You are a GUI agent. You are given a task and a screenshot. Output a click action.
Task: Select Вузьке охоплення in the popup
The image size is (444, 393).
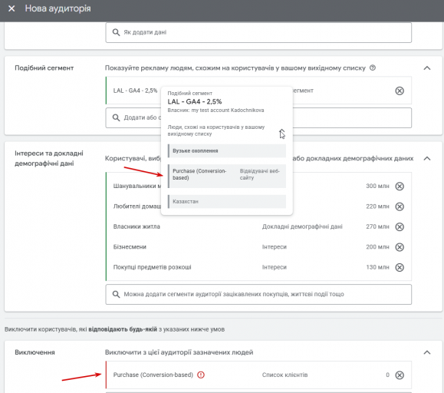coord(227,150)
